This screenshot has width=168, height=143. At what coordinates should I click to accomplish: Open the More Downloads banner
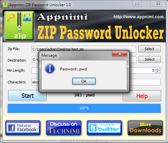point(145,128)
